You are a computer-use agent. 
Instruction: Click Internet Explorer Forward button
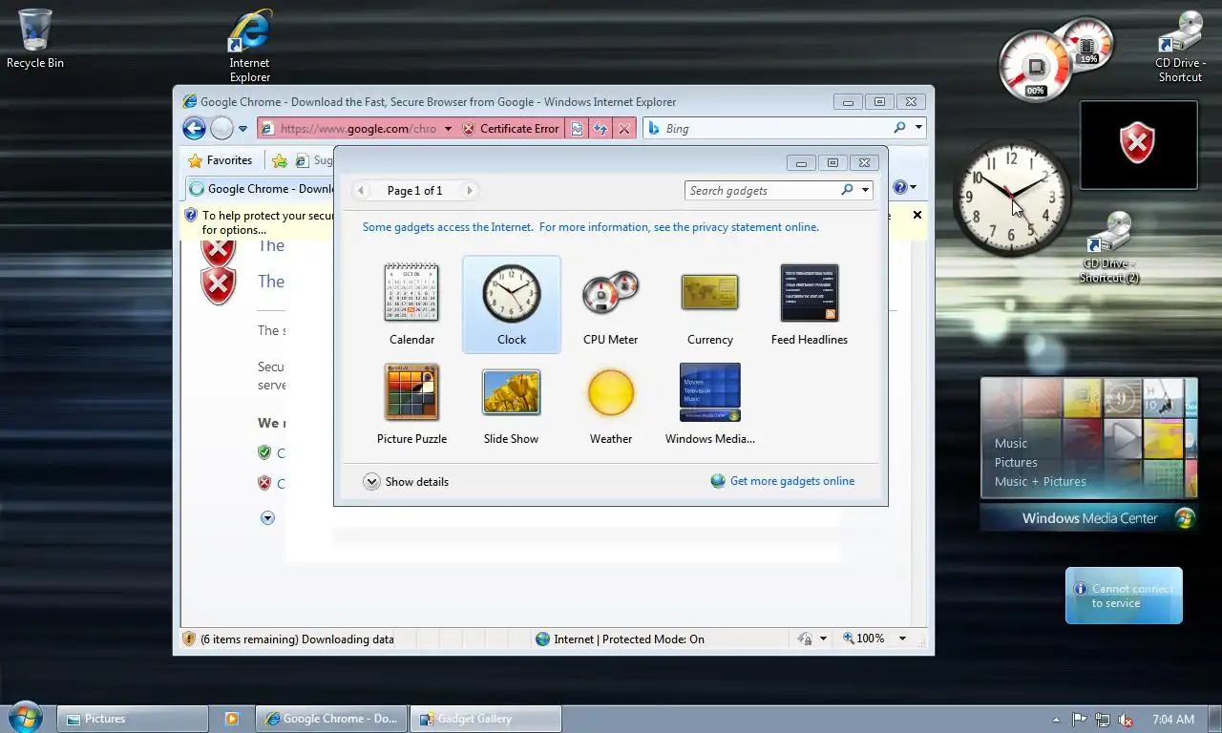(x=221, y=128)
